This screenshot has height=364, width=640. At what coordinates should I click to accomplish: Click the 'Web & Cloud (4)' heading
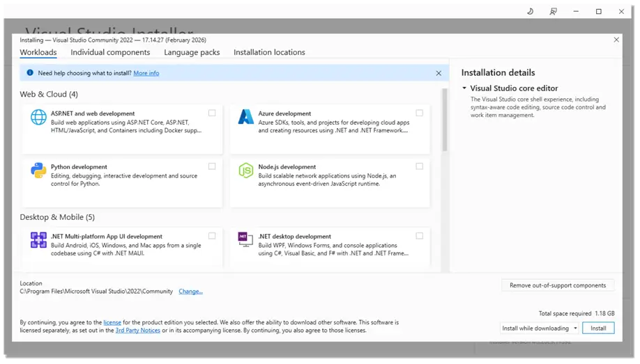[x=49, y=94]
